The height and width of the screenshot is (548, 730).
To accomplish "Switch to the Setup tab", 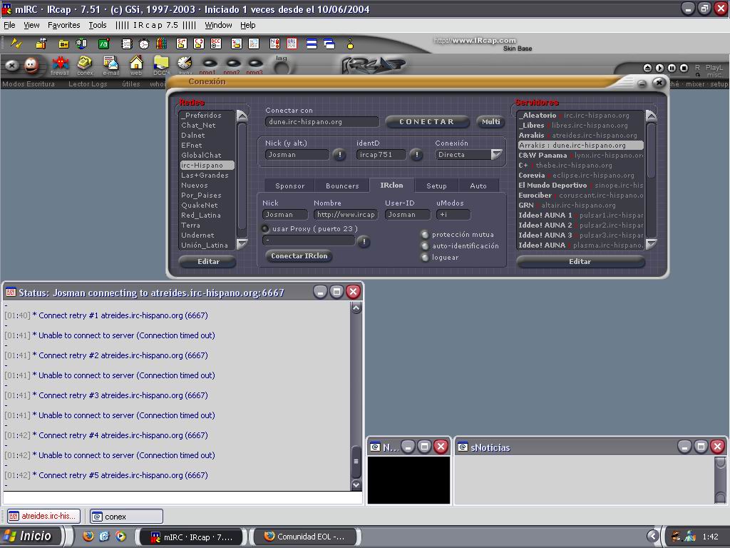I will pyautogui.click(x=436, y=186).
